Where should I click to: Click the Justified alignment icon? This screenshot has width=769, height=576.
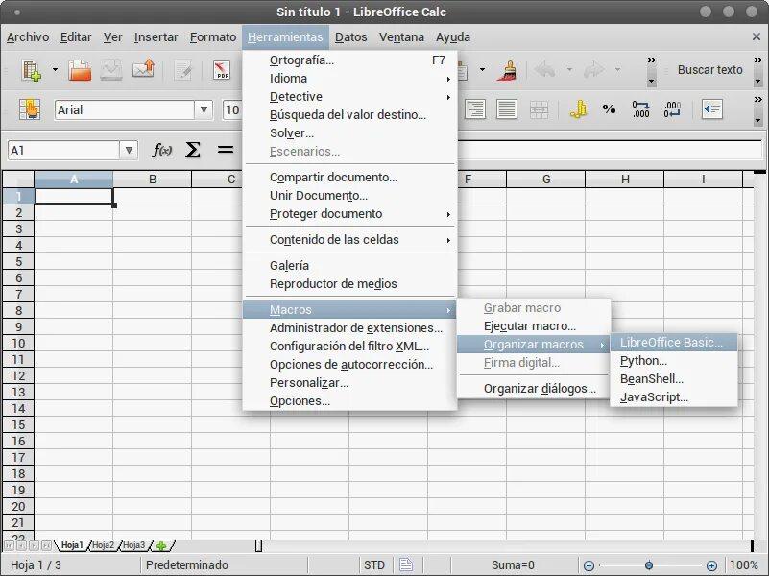point(507,109)
